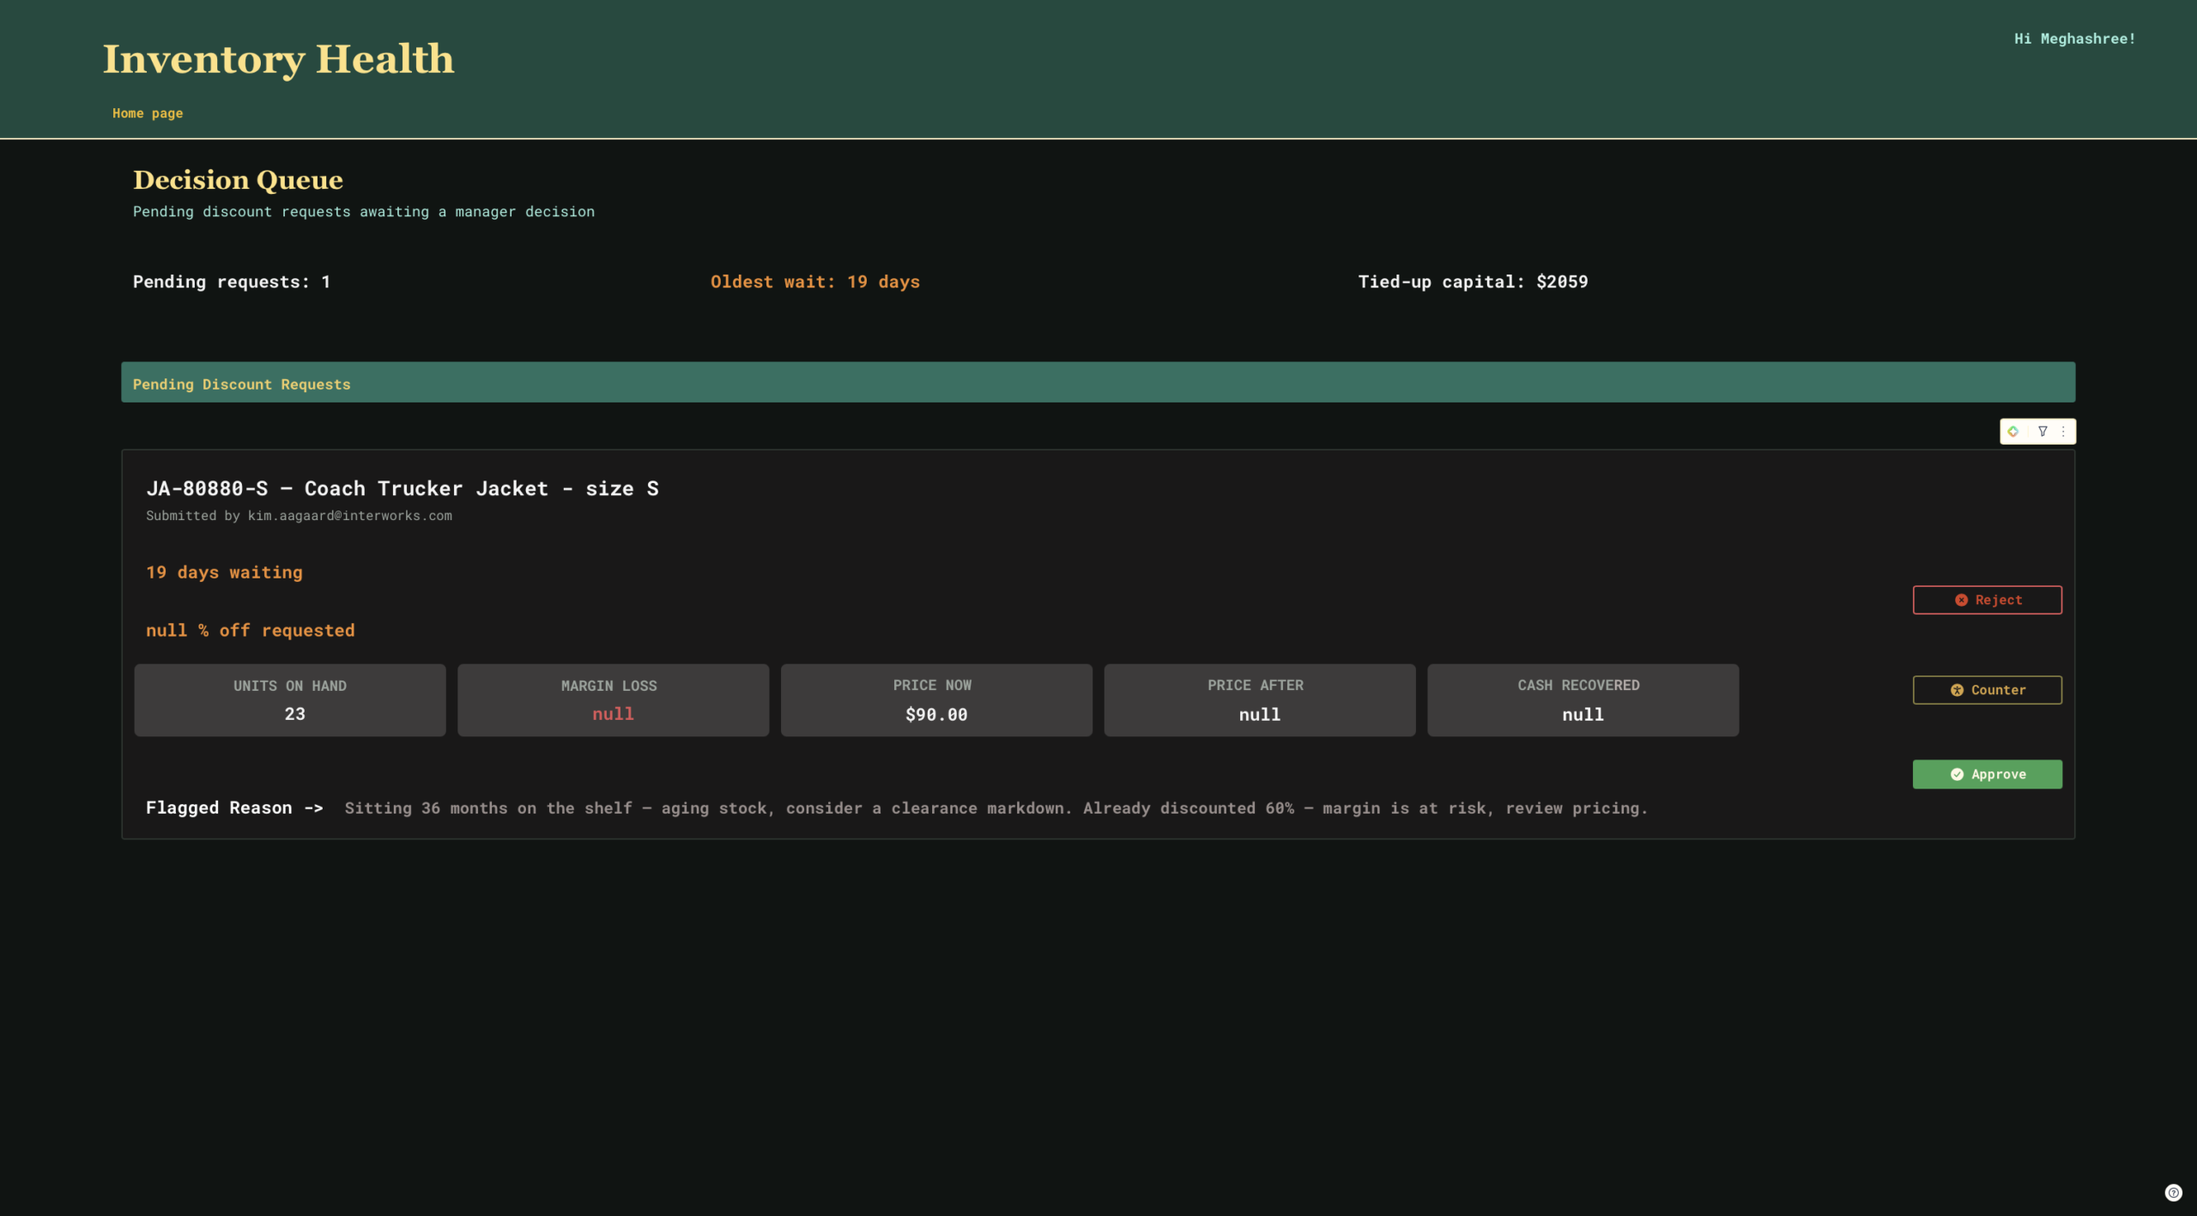Image resolution: width=2197 pixels, height=1216 pixels.
Task: Click 'Oldest wait: 19 days' metric
Action: tap(814, 282)
